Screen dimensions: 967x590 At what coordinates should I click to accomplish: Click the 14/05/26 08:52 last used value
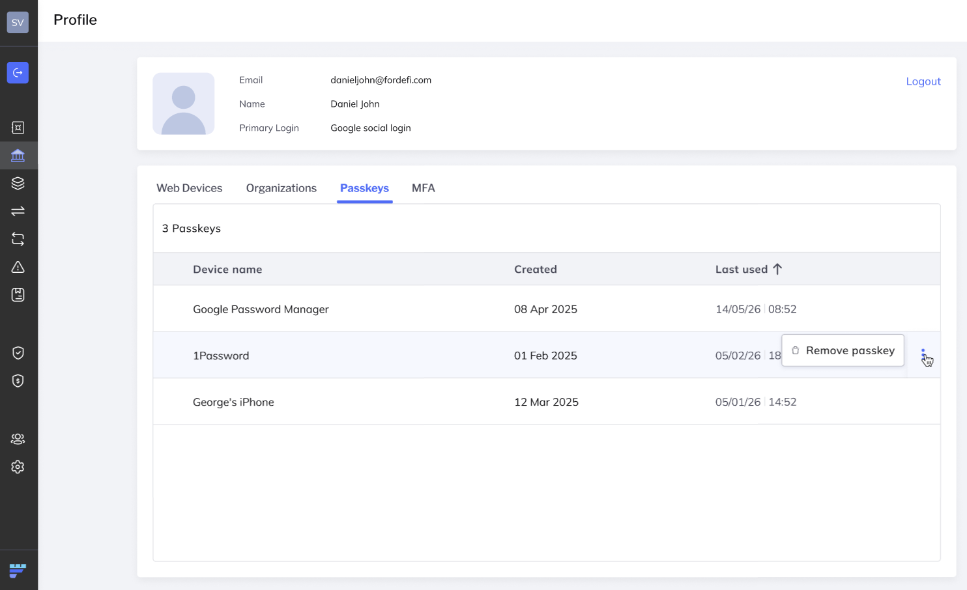756,309
